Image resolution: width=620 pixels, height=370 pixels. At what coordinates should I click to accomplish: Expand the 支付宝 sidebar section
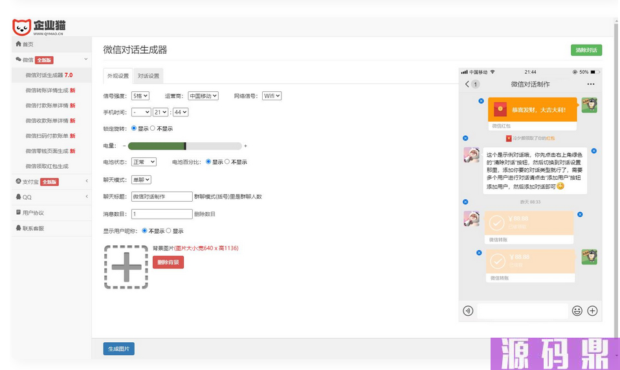[51, 181]
